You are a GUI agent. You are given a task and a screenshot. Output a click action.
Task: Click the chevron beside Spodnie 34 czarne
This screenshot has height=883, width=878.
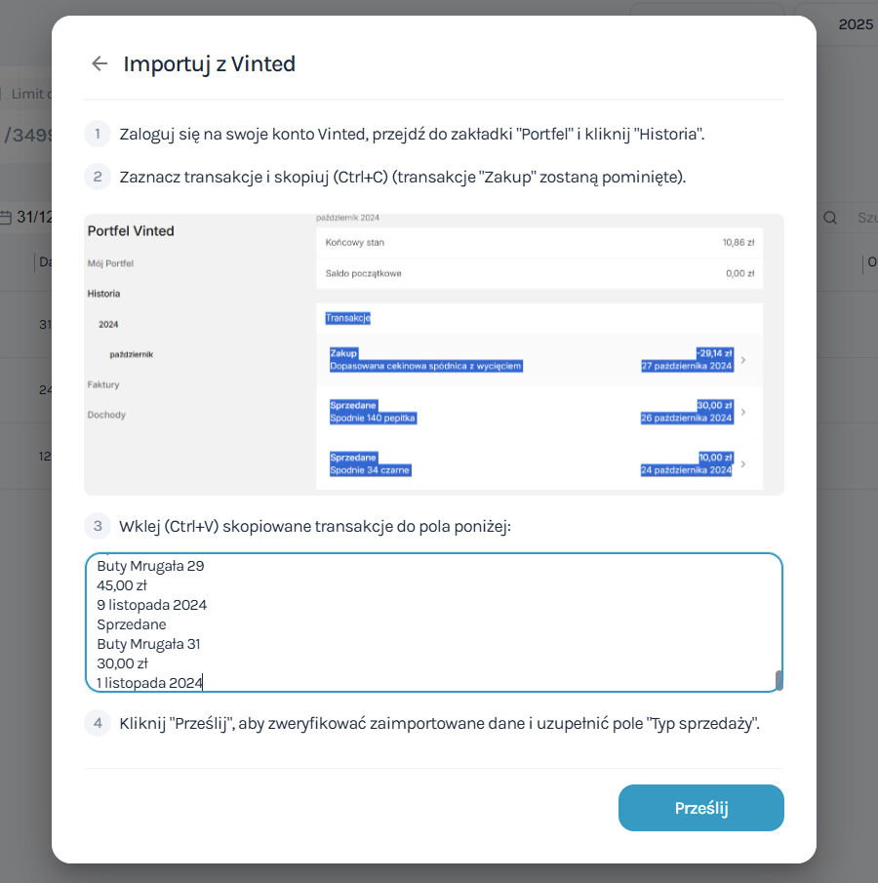(x=743, y=463)
